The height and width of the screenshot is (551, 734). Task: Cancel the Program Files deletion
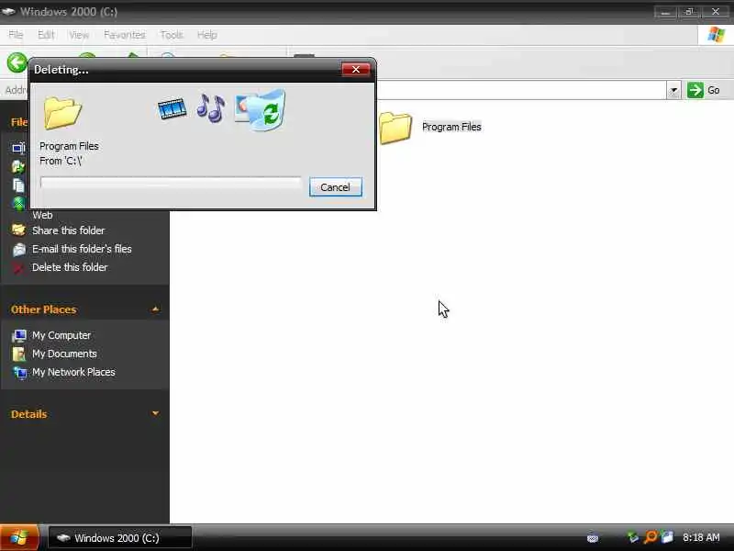pyautogui.click(x=335, y=187)
